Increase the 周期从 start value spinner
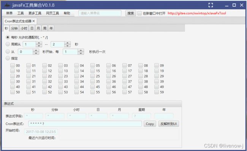 [x=39, y=43]
